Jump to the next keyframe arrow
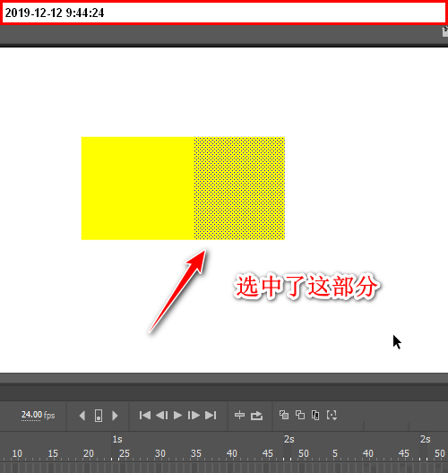The width and height of the screenshot is (448, 473). (115, 416)
